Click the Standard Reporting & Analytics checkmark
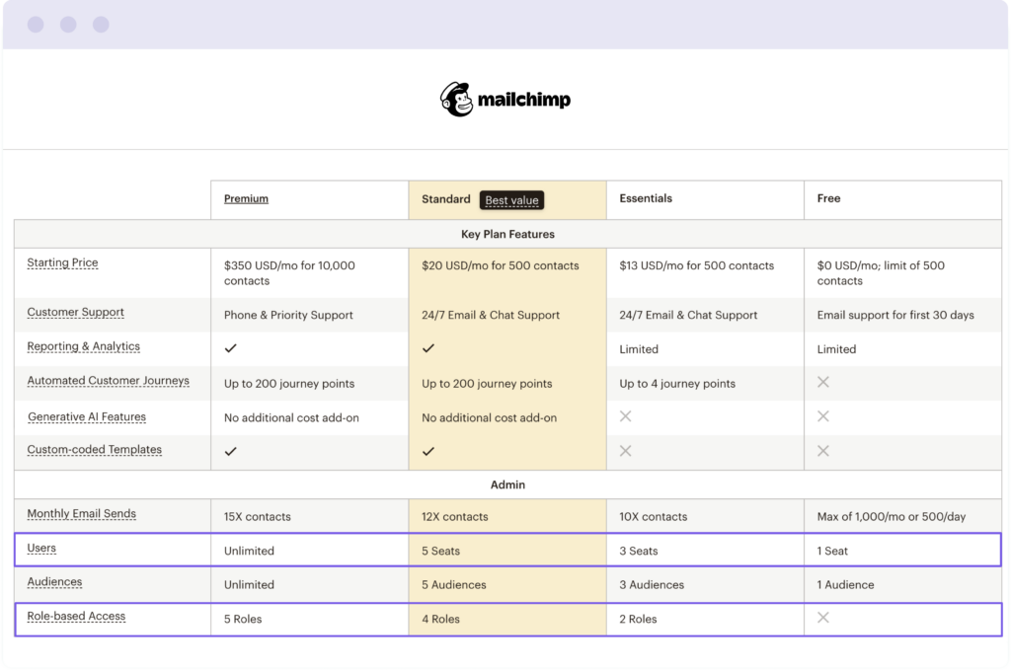Image resolution: width=1011 pixels, height=670 pixels. [428, 348]
